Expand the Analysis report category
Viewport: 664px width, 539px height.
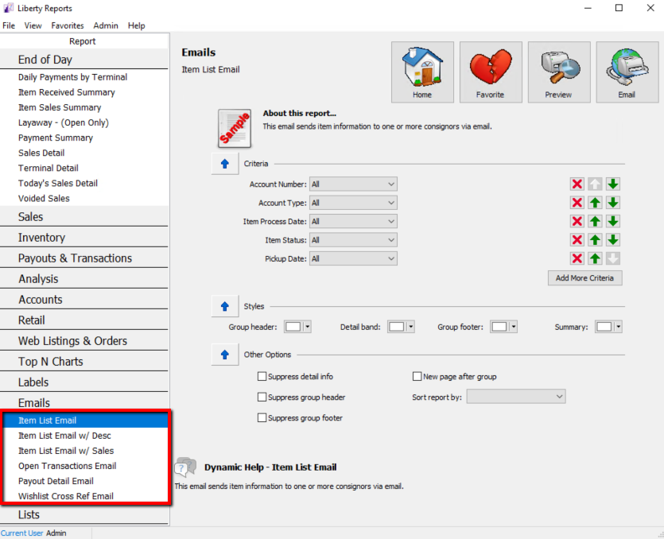(84, 279)
